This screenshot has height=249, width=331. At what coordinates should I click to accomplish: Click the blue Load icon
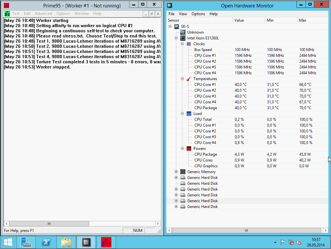[189, 114]
